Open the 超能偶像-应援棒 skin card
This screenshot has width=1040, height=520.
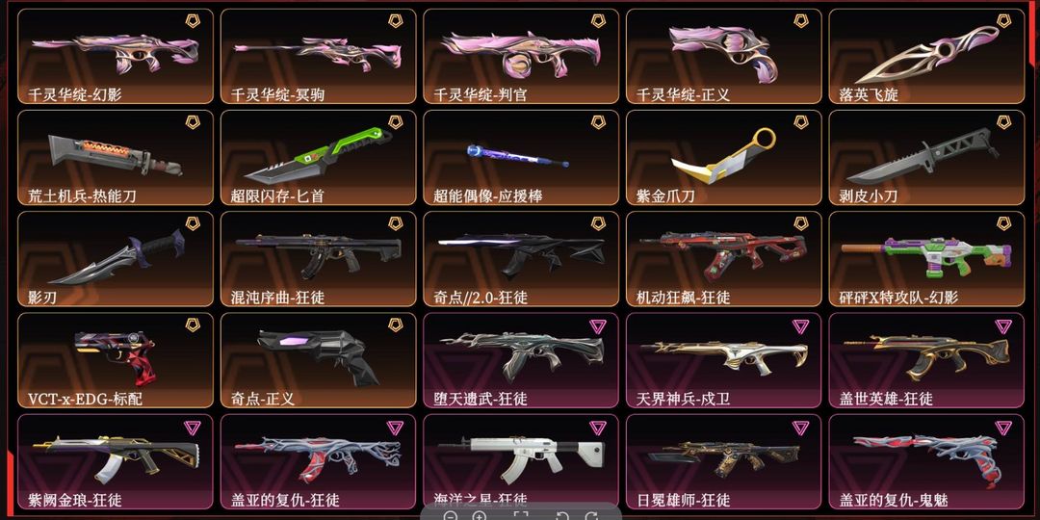pyautogui.click(x=521, y=158)
